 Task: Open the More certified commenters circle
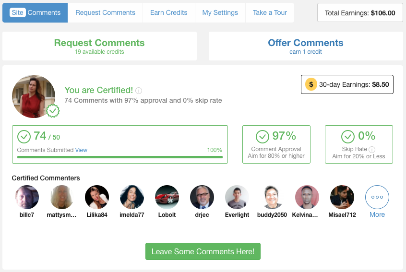tap(377, 197)
